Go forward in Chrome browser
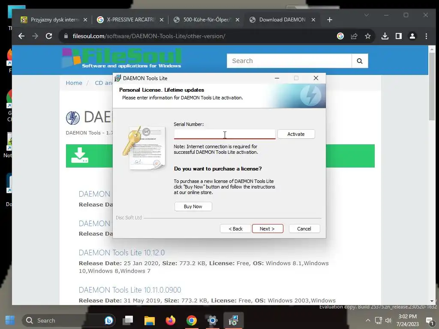Viewport: 439px width, 329px height. (x=35, y=36)
